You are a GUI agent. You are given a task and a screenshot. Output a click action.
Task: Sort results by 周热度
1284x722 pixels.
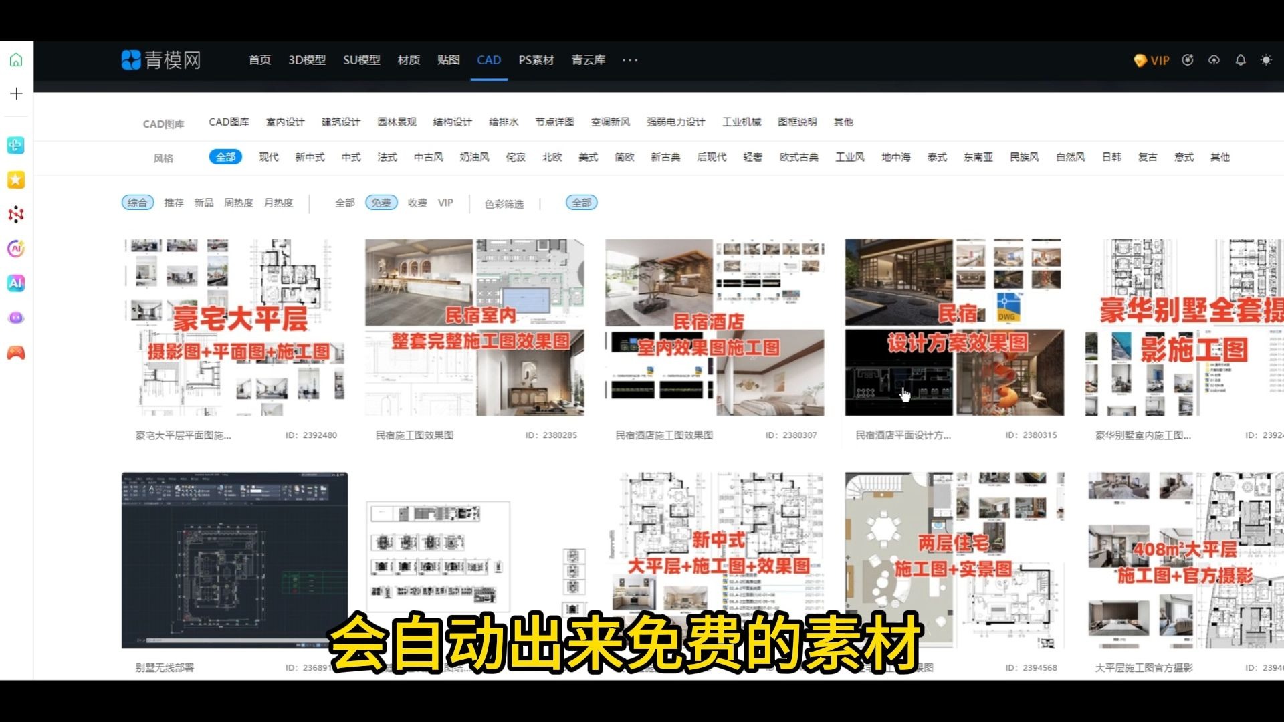coord(239,203)
